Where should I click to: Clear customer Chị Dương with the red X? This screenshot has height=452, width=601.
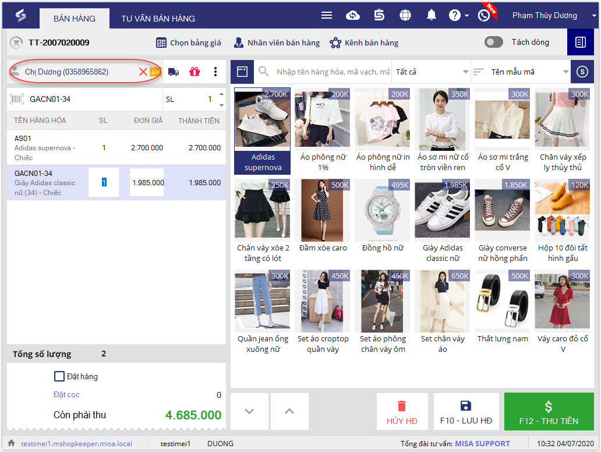tap(143, 72)
